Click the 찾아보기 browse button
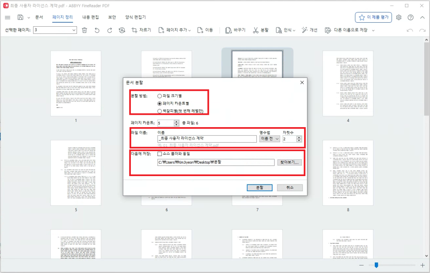Viewport: 430px width, 273px height. point(289,162)
